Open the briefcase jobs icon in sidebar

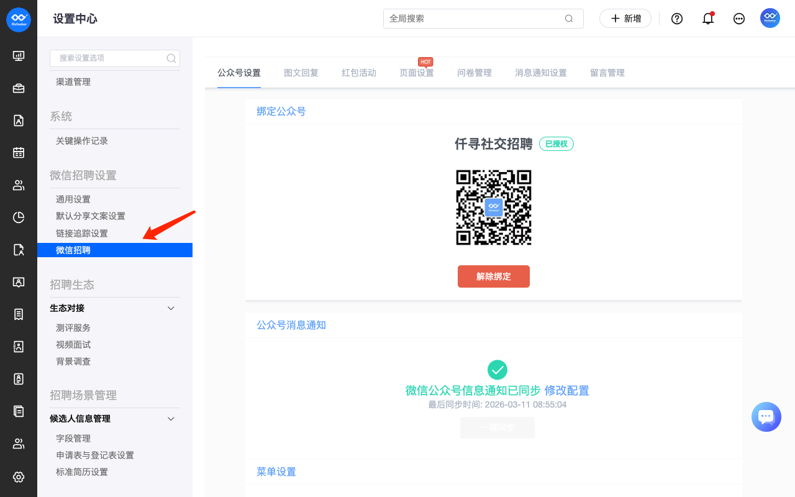pyautogui.click(x=19, y=88)
